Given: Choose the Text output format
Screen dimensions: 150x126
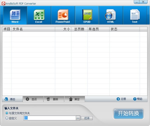Looking at the screenshot, I should point(134,16).
